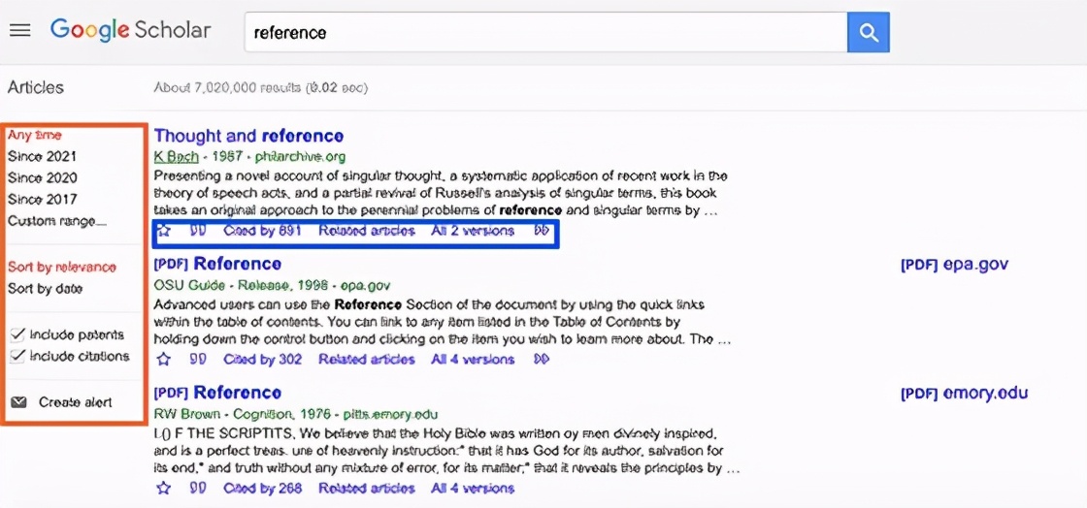Open Related articles for OSU Guide result
This screenshot has height=508, width=1087.
click(x=367, y=360)
